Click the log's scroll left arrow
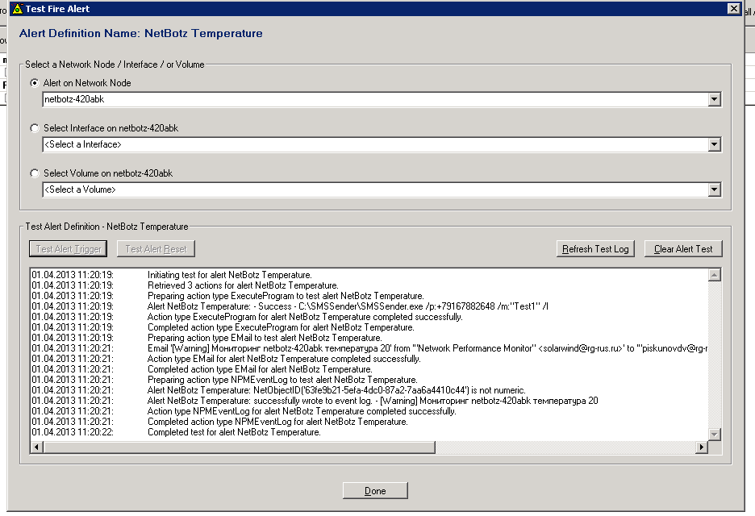Viewport: 755px width, 516px height. click(36, 447)
